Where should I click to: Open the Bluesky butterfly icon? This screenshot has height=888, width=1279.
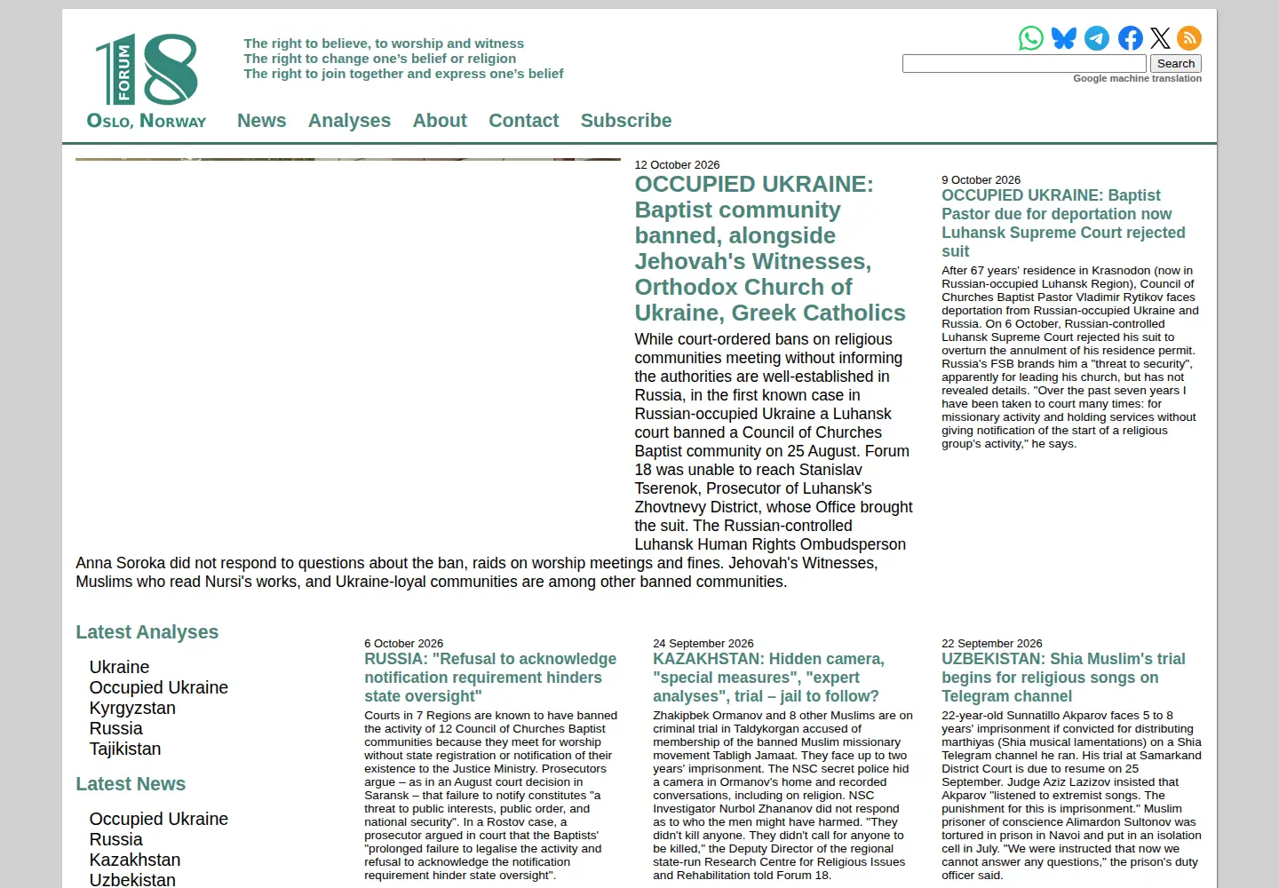[x=1064, y=38]
